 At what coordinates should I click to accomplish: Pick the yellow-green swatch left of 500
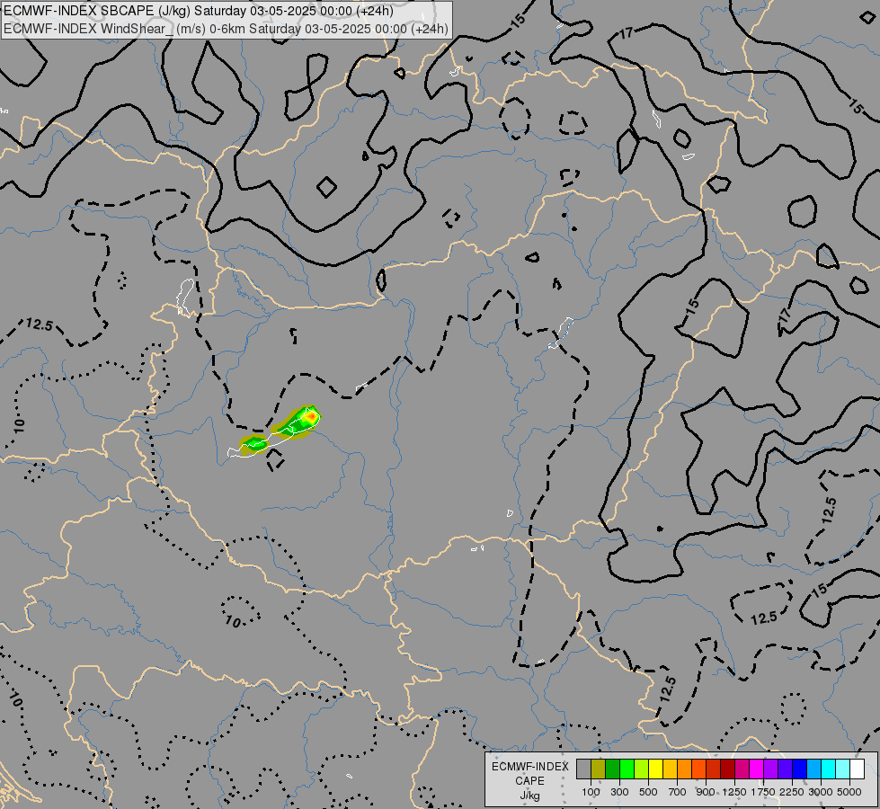click(x=642, y=769)
